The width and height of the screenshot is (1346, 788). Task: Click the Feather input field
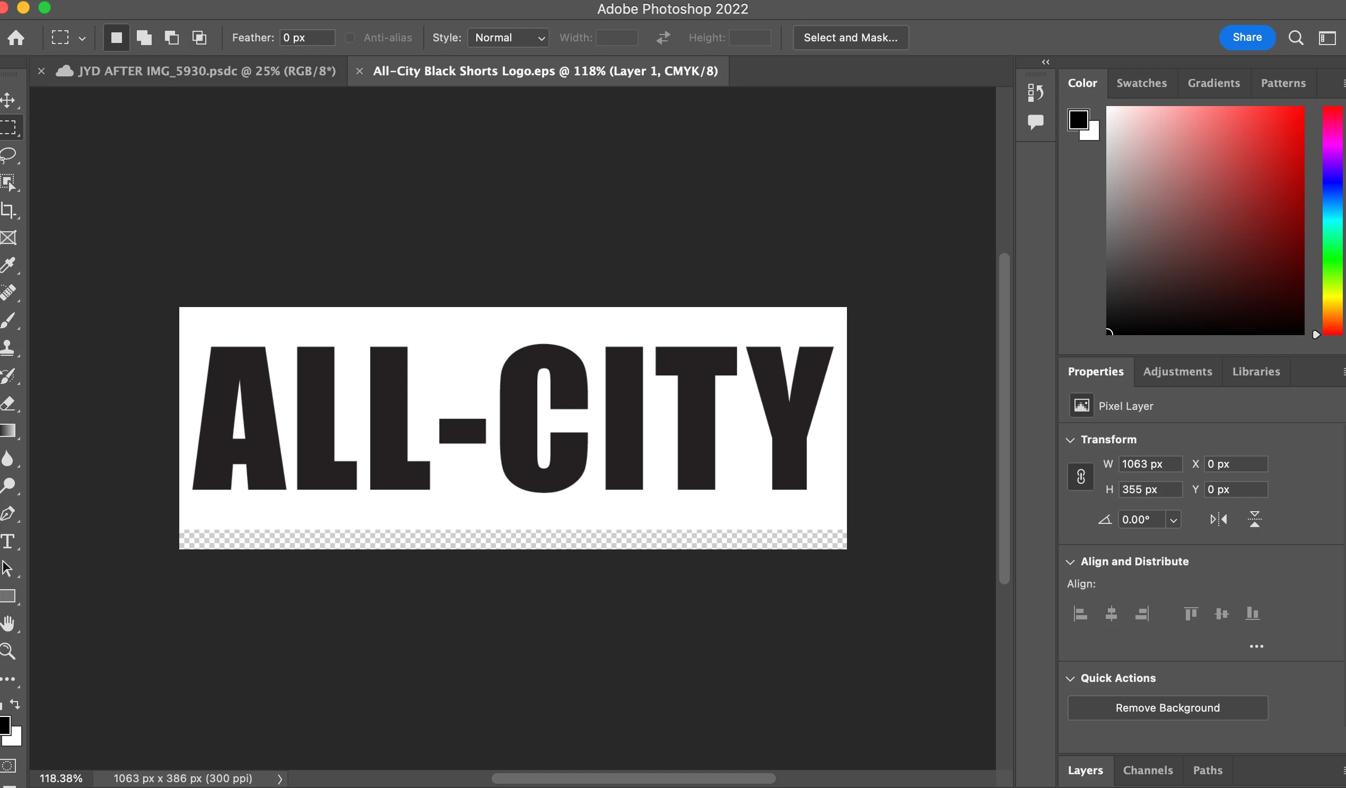pyautogui.click(x=307, y=38)
